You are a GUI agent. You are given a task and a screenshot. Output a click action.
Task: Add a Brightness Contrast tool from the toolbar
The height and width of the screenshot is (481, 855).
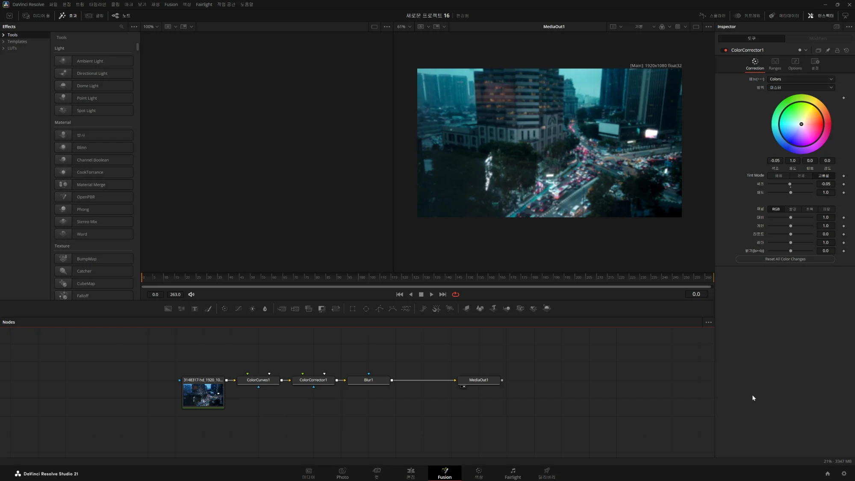coord(252,309)
